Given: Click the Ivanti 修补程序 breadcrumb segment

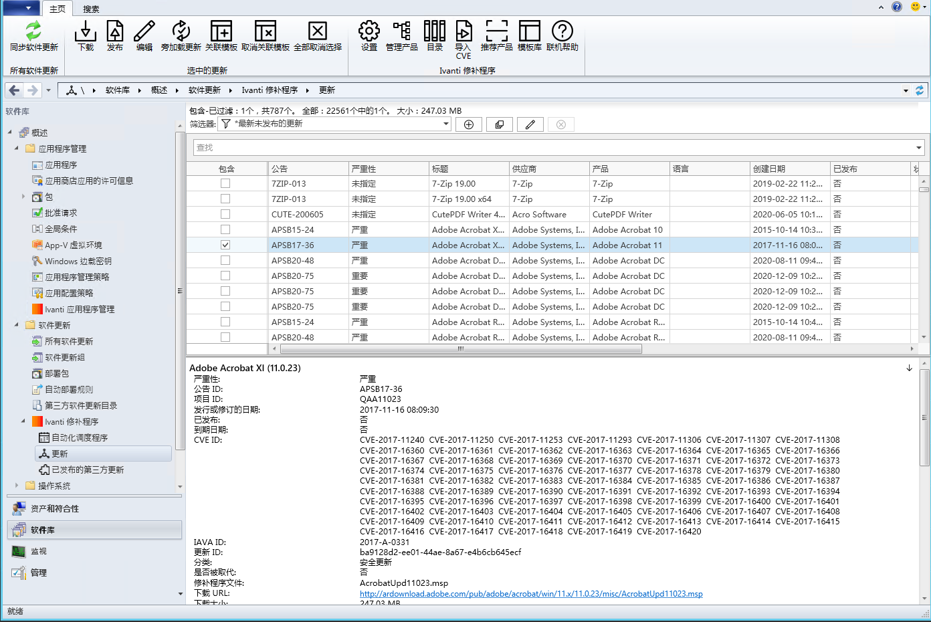Looking at the screenshot, I should [x=270, y=90].
